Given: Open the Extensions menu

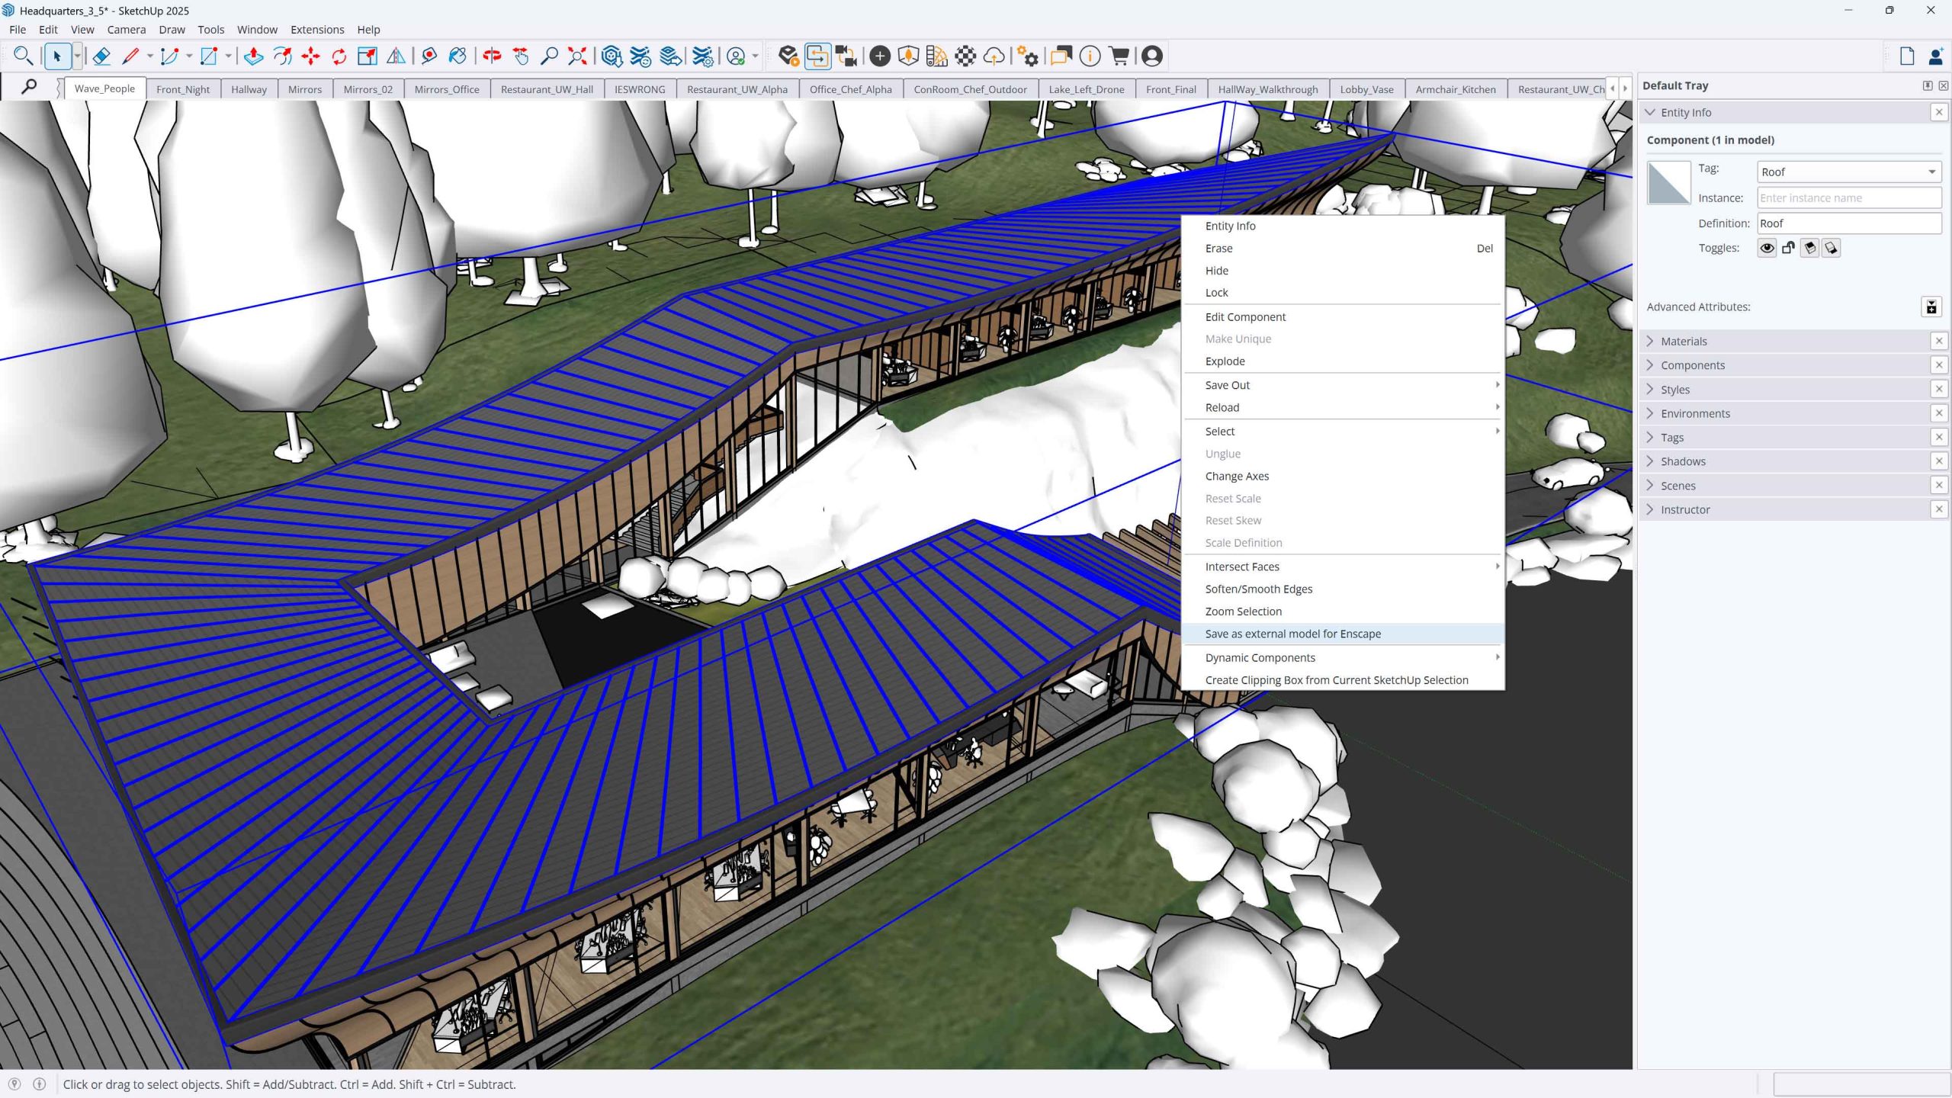Looking at the screenshot, I should pyautogui.click(x=316, y=29).
